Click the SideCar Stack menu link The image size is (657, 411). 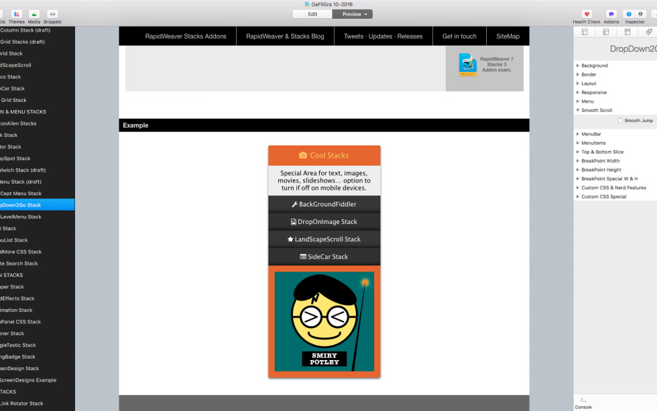click(324, 257)
